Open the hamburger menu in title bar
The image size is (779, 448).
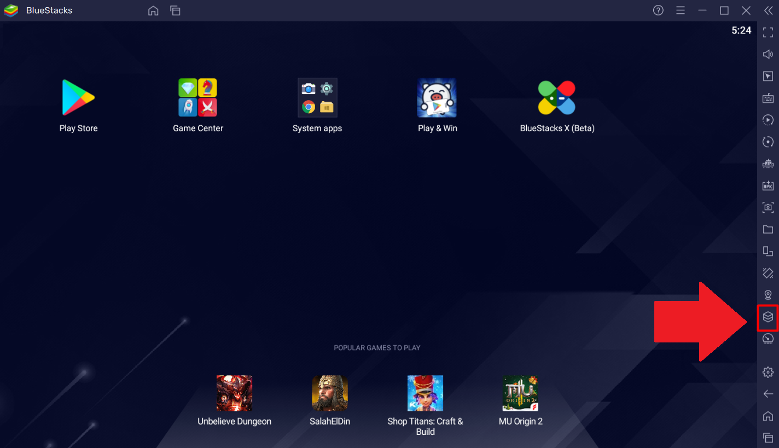681,10
